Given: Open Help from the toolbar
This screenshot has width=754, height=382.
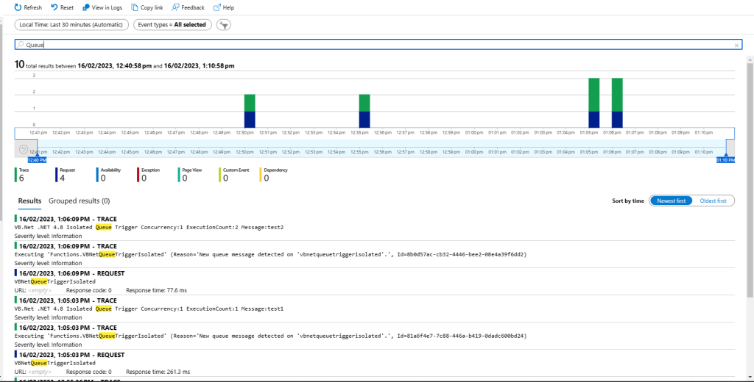Looking at the screenshot, I should click(217, 7).
